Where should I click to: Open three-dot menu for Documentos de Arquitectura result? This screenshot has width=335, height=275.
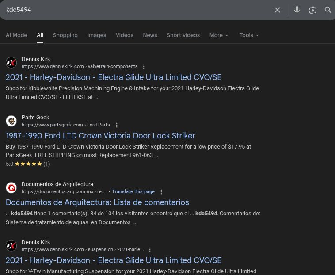[161, 192]
